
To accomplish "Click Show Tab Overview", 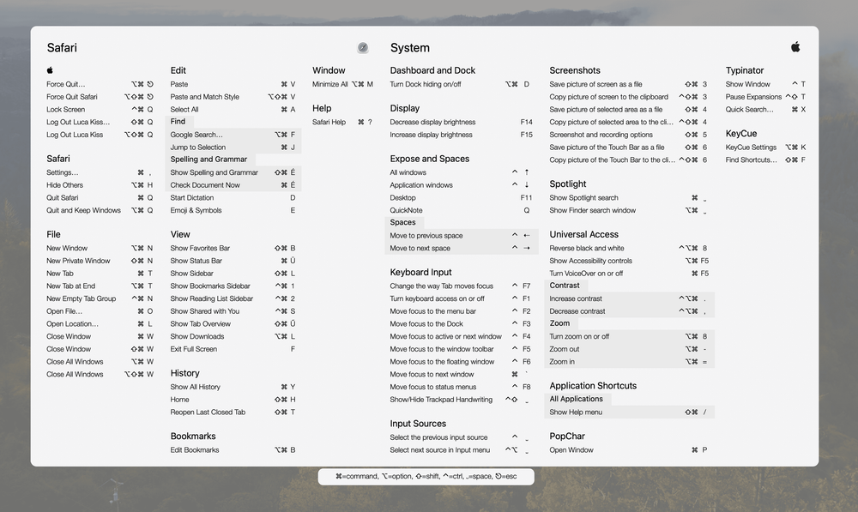I will click(233, 324).
